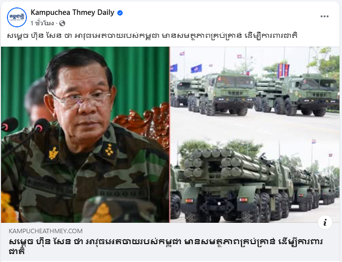Click the post timestamp beside the globe
The width and height of the screenshot is (342, 262).
42,23
